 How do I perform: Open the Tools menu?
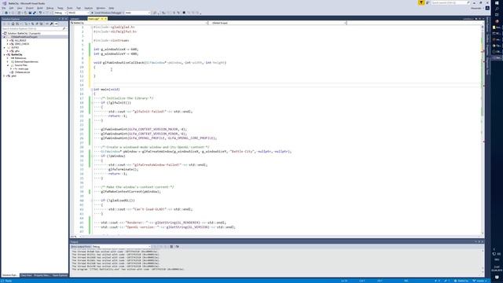click(x=70, y=8)
